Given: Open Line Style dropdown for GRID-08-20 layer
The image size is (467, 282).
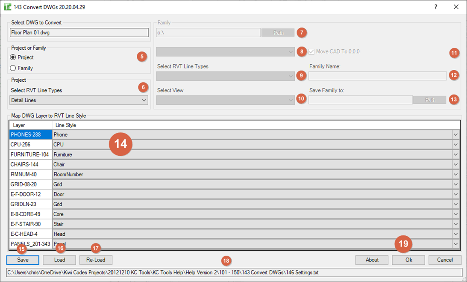Looking at the screenshot, I should pos(455,184).
